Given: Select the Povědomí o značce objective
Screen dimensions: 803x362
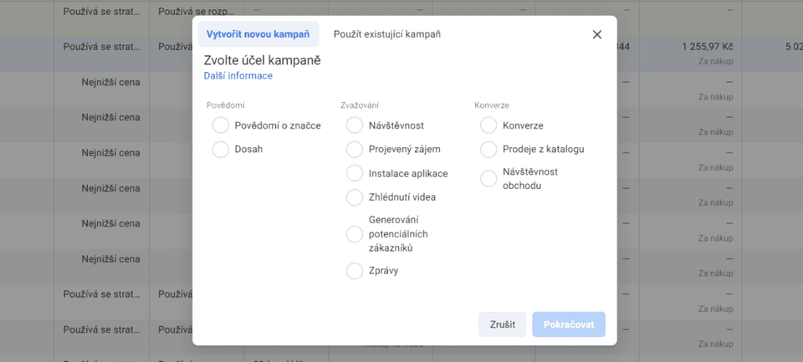Looking at the screenshot, I should (221, 125).
